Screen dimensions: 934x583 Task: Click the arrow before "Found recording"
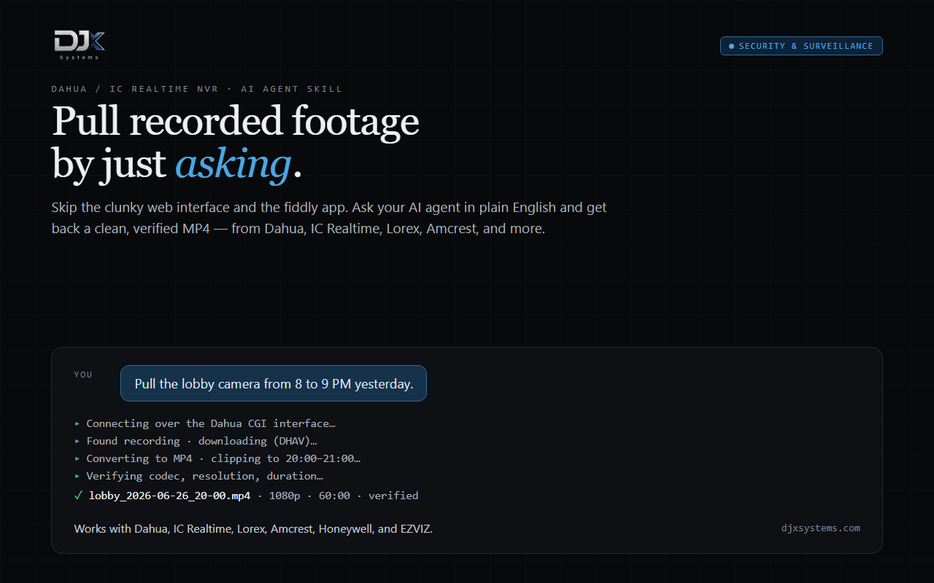pyautogui.click(x=77, y=441)
